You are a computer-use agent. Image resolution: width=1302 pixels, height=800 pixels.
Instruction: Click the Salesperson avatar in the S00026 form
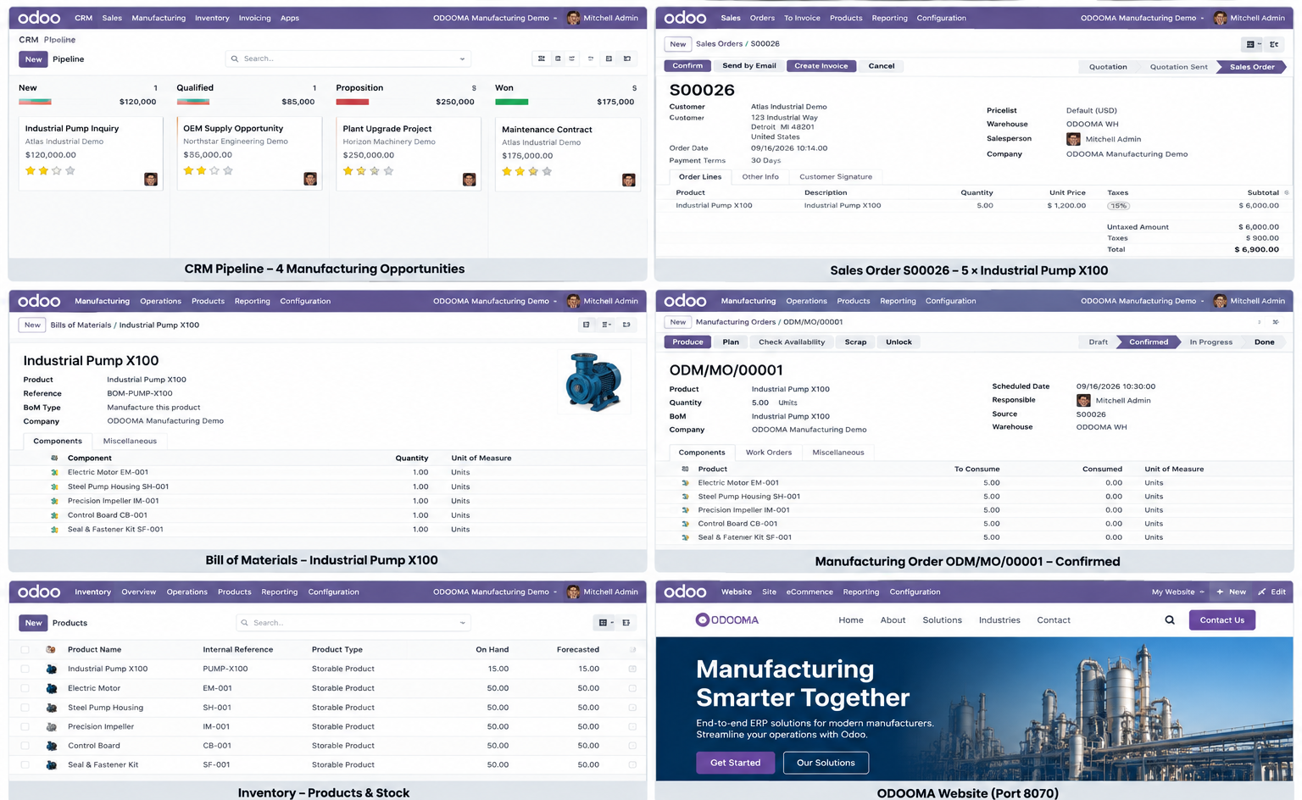pyautogui.click(x=1073, y=139)
